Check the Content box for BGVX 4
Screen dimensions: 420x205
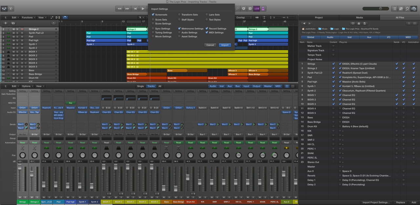click(333, 109)
